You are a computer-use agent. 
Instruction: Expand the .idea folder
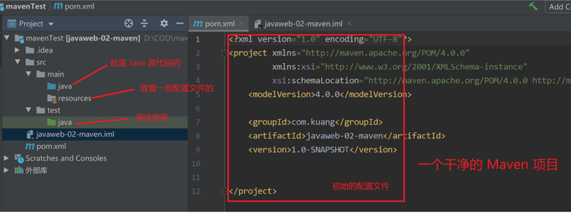[x=17, y=50]
